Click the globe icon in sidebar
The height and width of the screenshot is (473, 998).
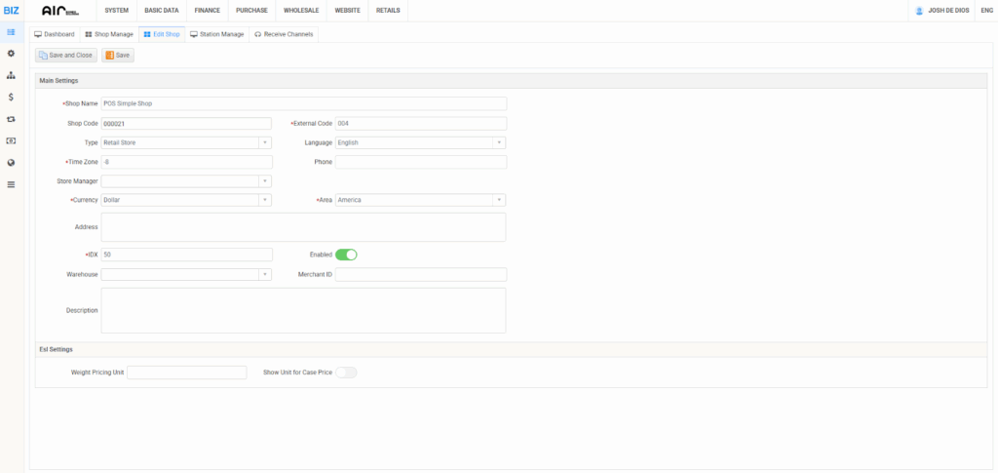tap(11, 163)
